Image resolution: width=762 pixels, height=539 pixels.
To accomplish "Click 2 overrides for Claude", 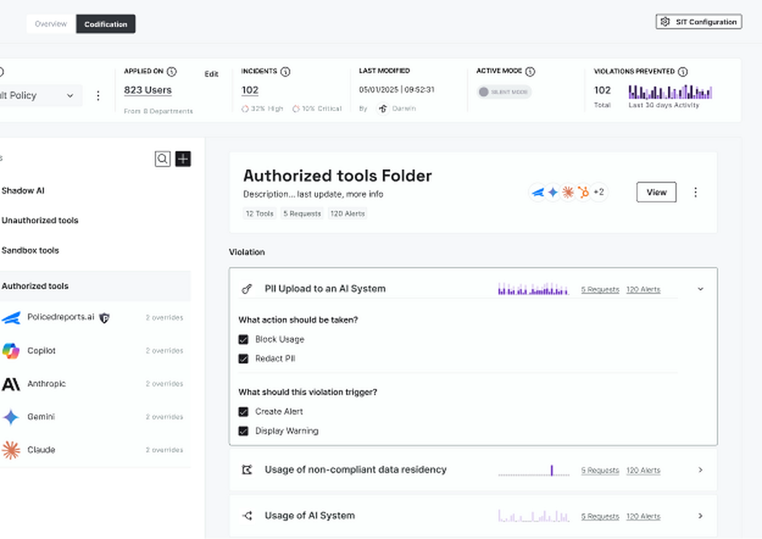I will [164, 450].
